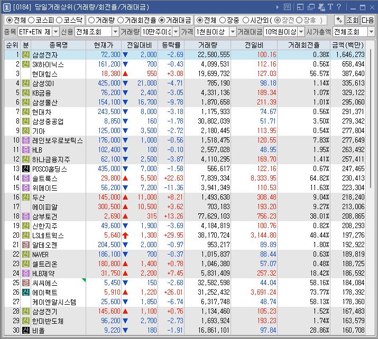This screenshot has width=378, height=339.
Task: Open help with the question mark icon
Action: tap(339, 7)
